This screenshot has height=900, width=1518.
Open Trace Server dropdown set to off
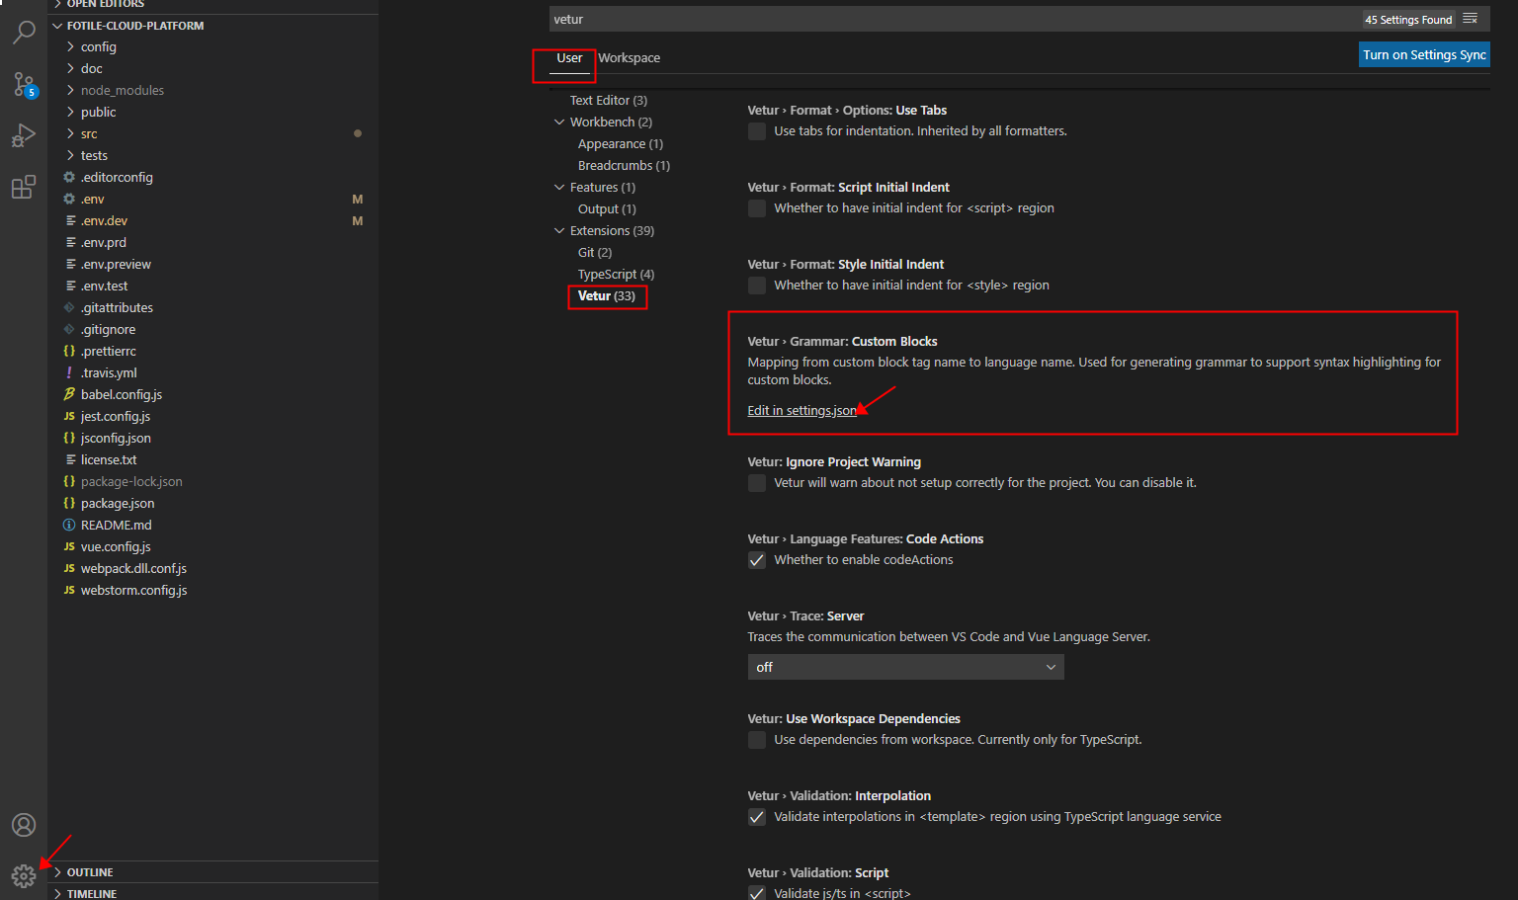[x=905, y=667]
